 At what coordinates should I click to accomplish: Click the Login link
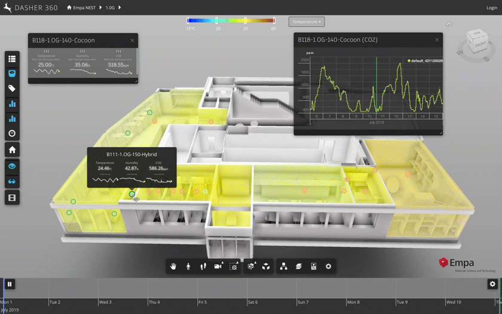(x=491, y=8)
